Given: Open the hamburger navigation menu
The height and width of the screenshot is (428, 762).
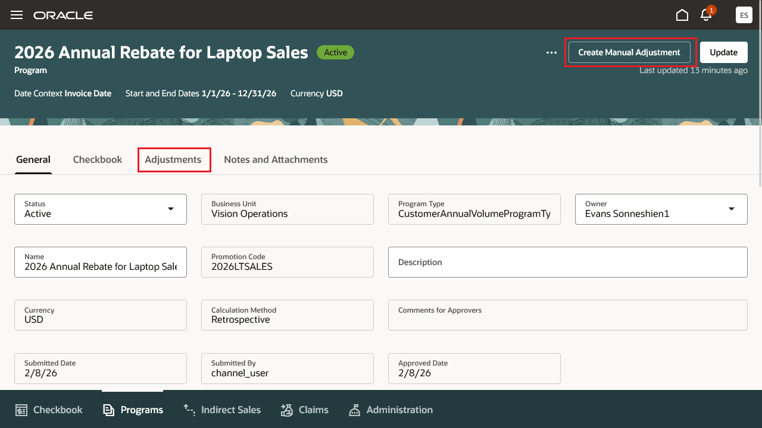Looking at the screenshot, I should tap(17, 15).
